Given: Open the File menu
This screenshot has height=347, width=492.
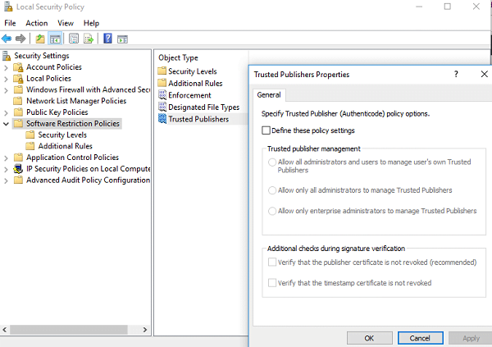Looking at the screenshot, I should [x=10, y=23].
